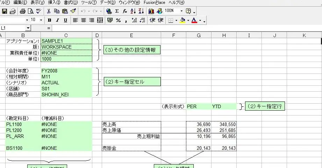Viewport: 322px width, 168px height.
Task: Toggle Italic formatting
Action: point(57,20)
